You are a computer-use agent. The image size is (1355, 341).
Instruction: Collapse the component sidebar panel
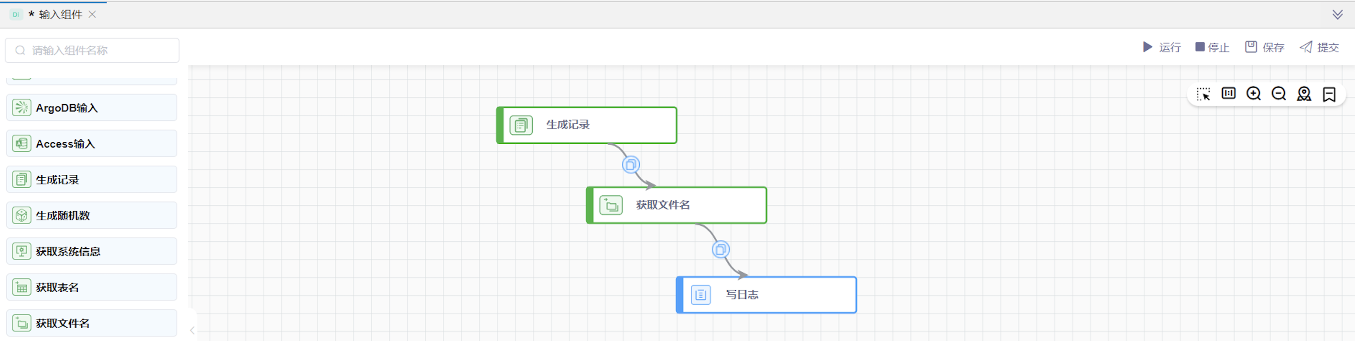coord(193,330)
